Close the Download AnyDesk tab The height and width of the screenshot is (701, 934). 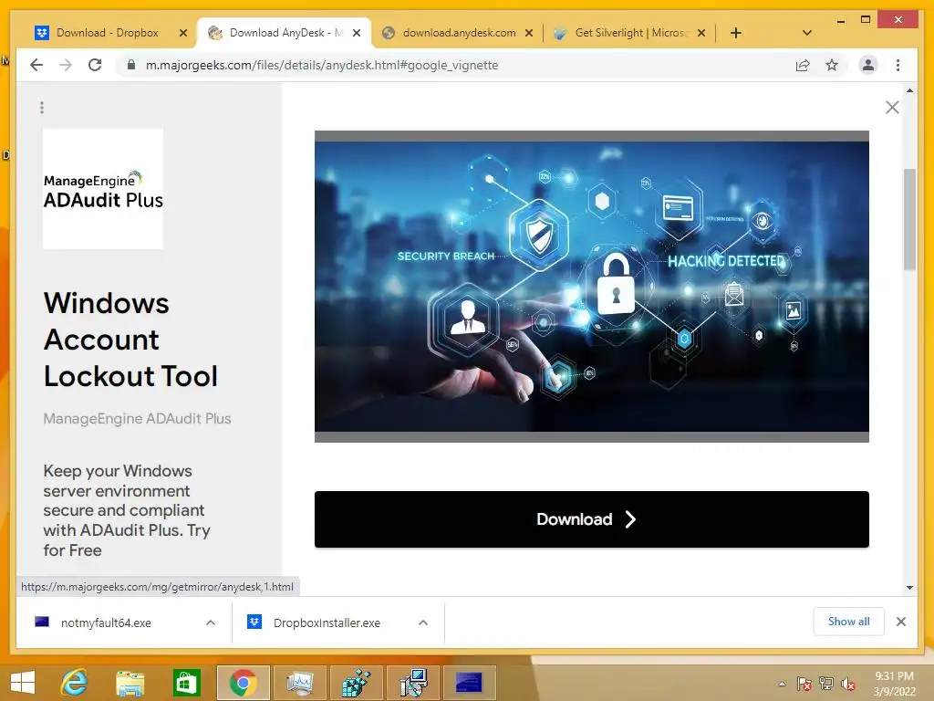357,33
